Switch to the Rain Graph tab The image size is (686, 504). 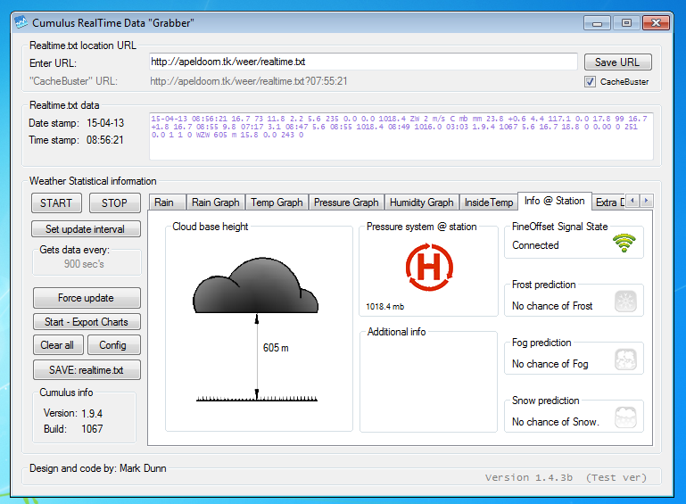pos(216,202)
